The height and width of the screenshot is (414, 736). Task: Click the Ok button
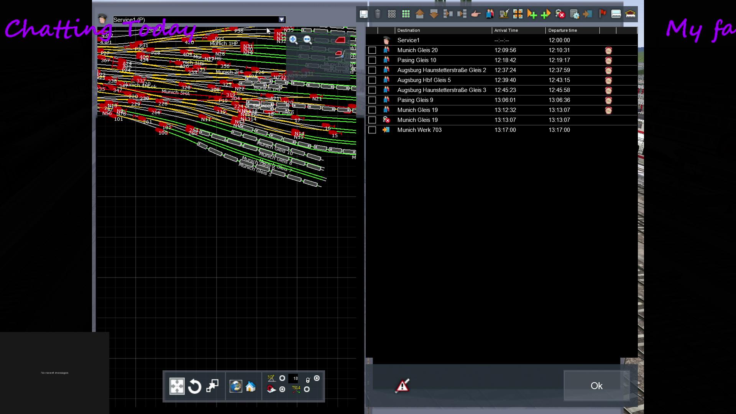pos(596,386)
